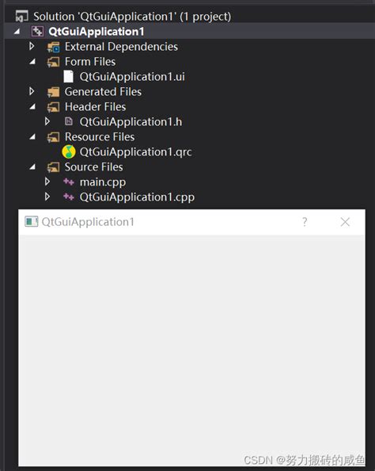This screenshot has width=375, height=471.
Task: Click the yellow QtGuiApplication1.qrc resource icon
Action: [x=69, y=151]
